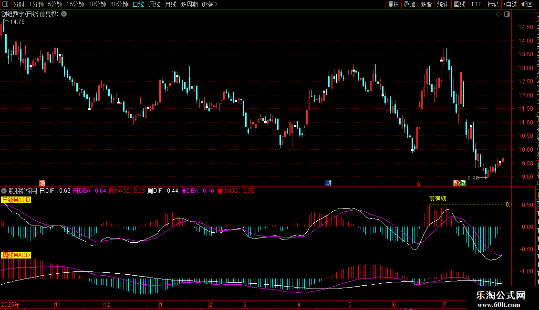The width and height of the screenshot is (539, 310).
Task: Click the 周DIF: -0.44 value
Action: (x=163, y=191)
